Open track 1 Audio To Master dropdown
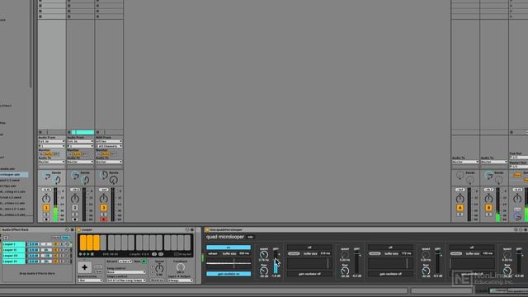Viewport: 528px width, 297px height. (x=51, y=162)
